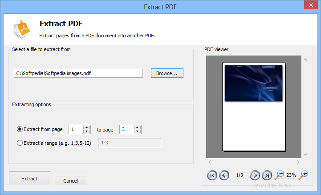
Task: Go to previous page in PDF viewer
Action: [224, 175]
